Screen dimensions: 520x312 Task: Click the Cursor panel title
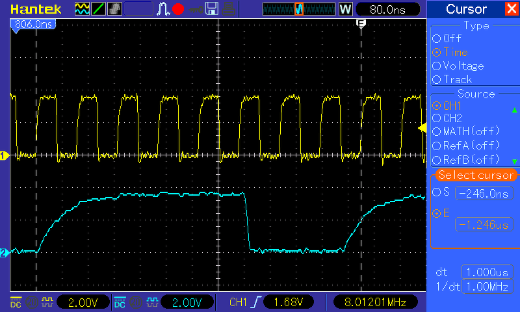click(466, 9)
